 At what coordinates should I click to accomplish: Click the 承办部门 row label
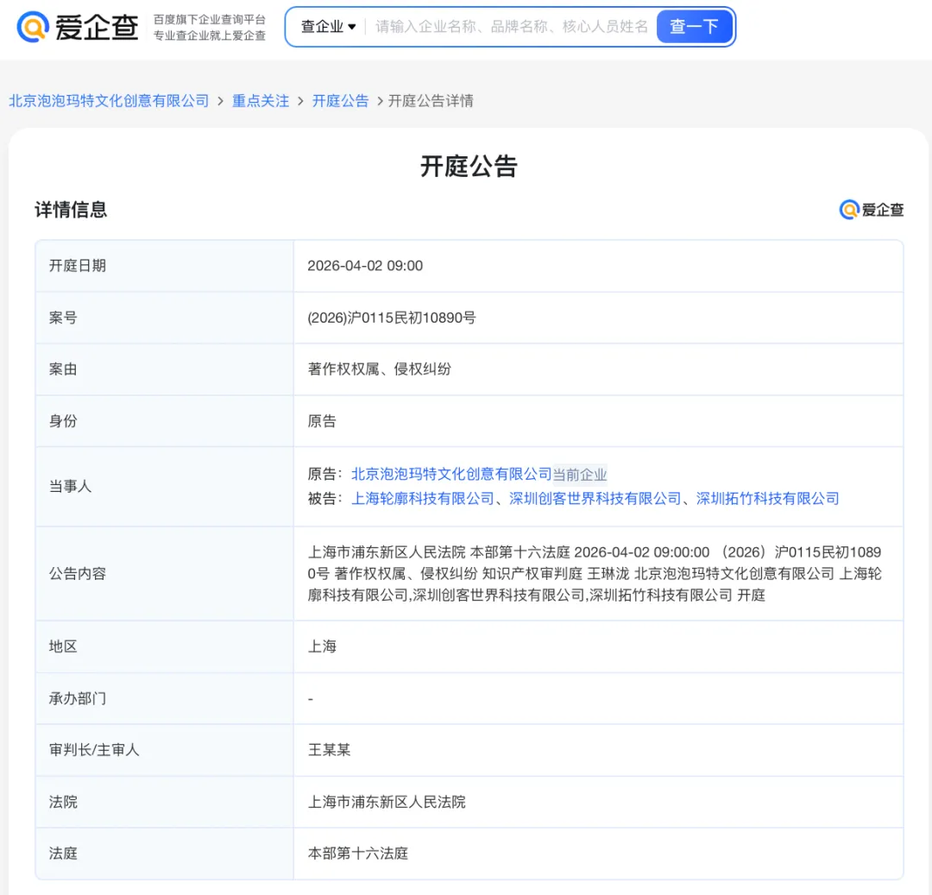click(x=78, y=698)
